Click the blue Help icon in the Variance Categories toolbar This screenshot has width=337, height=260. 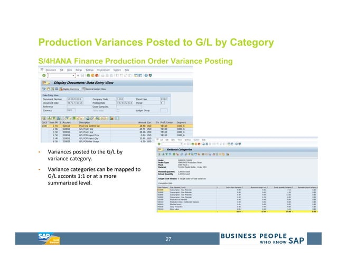[236, 144]
